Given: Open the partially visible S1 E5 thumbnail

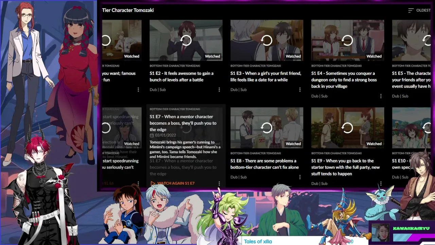Looking at the screenshot, I should point(411,40).
